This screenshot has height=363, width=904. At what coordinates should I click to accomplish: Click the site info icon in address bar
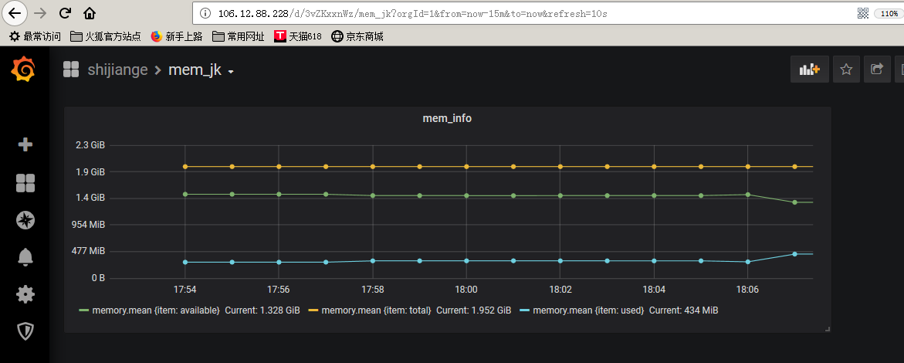click(x=205, y=13)
